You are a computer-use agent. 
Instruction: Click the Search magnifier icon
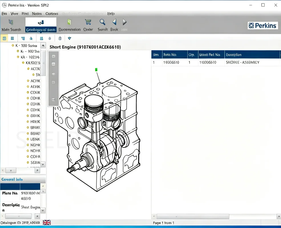coord(102,22)
